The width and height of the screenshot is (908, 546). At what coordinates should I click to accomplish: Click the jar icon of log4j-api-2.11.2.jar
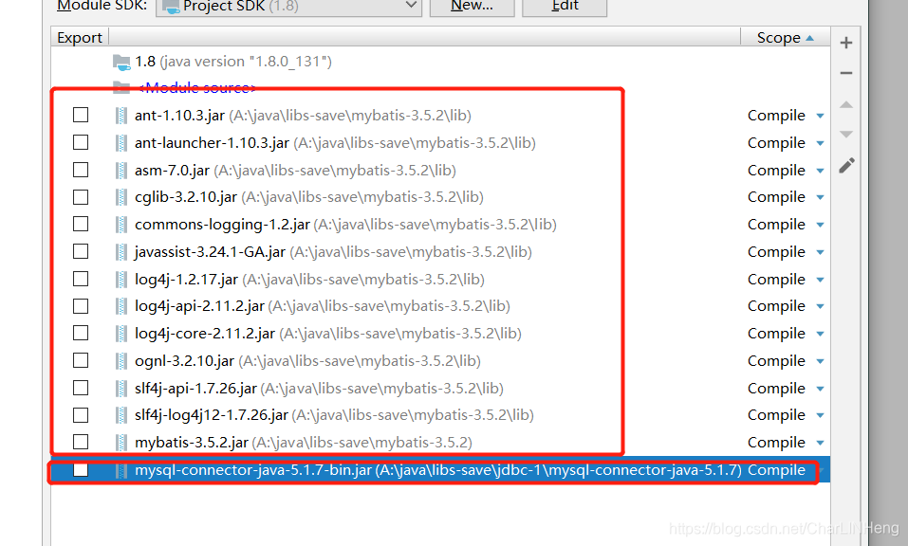[x=121, y=306]
